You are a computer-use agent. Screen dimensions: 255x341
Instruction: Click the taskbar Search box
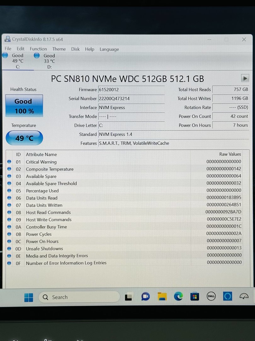[79, 297]
